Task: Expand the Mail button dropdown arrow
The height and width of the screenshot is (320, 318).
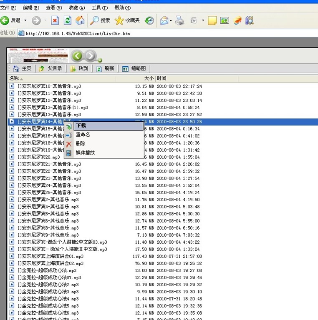Action: (171, 20)
